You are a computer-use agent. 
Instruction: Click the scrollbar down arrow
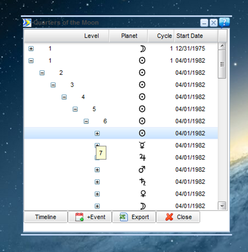point(222,206)
